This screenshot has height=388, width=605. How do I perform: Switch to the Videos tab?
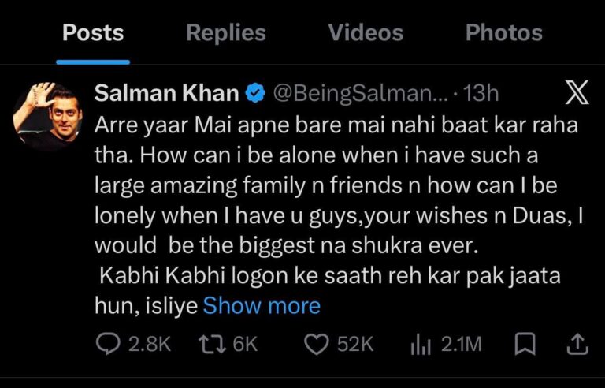[x=366, y=32]
